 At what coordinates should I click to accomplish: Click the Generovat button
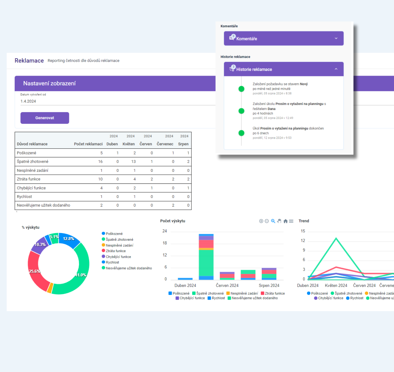pyautogui.click(x=45, y=118)
